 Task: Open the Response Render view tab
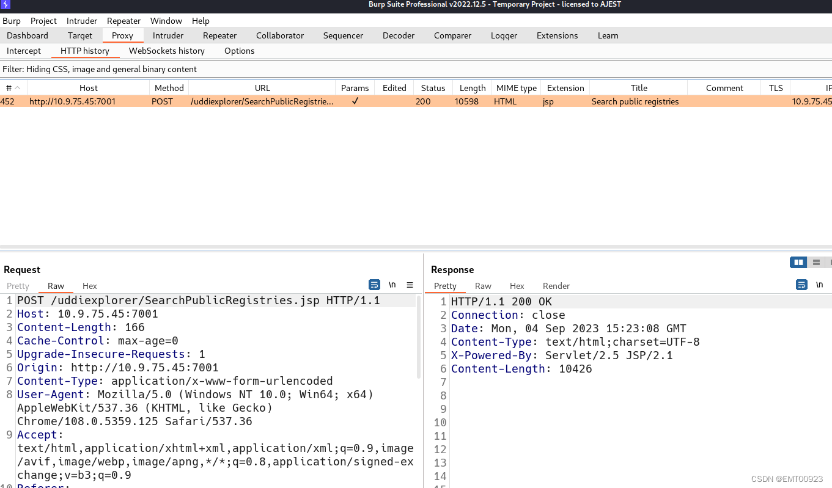pos(556,286)
